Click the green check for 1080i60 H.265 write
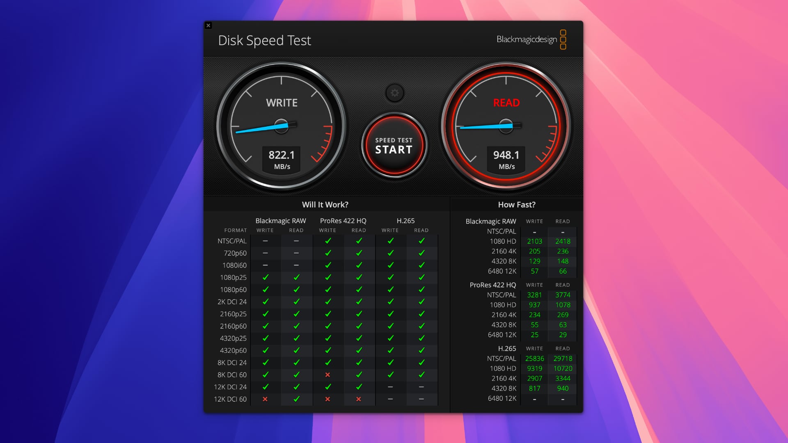788x443 pixels. [x=390, y=265]
